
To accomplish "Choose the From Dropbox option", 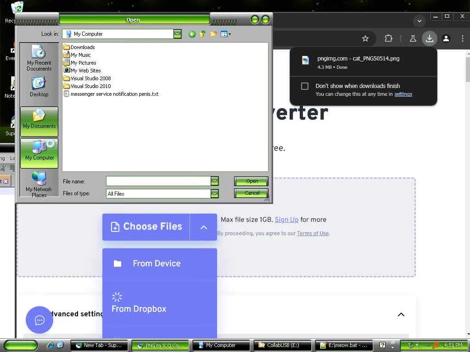I will point(159,302).
